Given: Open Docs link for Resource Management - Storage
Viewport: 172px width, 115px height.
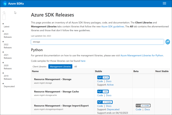Looking at the screenshot, I should pyautogui.click(x=109, y=81).
